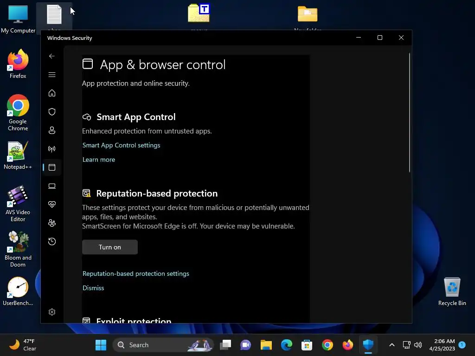
Task: Click the Windows Security vertical scrollbar
Action: point(410,113)
